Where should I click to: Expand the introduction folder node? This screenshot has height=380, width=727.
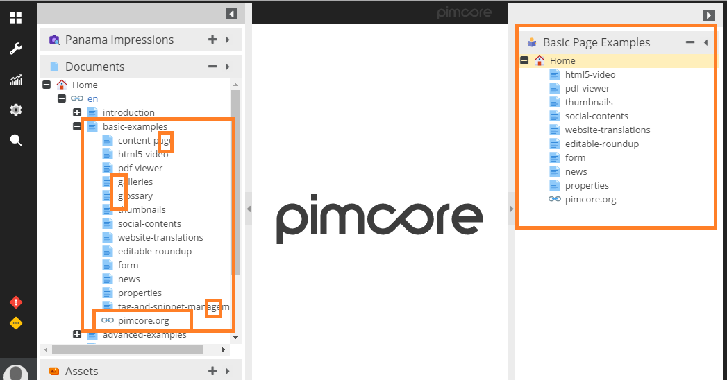[x=77, y=112]
